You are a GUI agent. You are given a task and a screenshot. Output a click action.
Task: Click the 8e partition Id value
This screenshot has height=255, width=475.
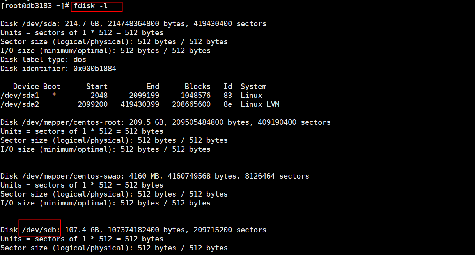228,104
